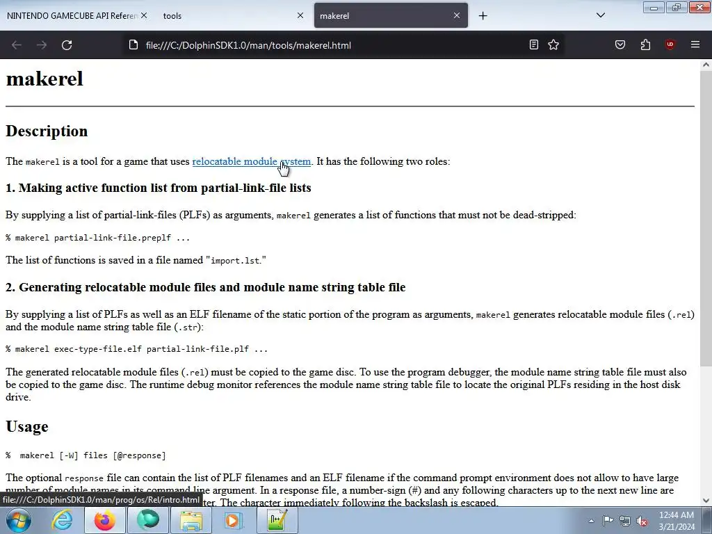Click '% makerel [-W] files [@response]' usage line
Image resolution: width=712 pixels, height=534 pixels.
[86, 455]
